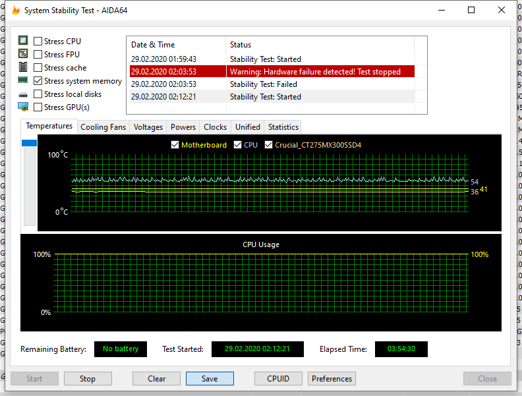Image resolution: width=522 pixels, height=396 pixels.
Task: Click the blue graph scale slider handle
Action: 29,143
